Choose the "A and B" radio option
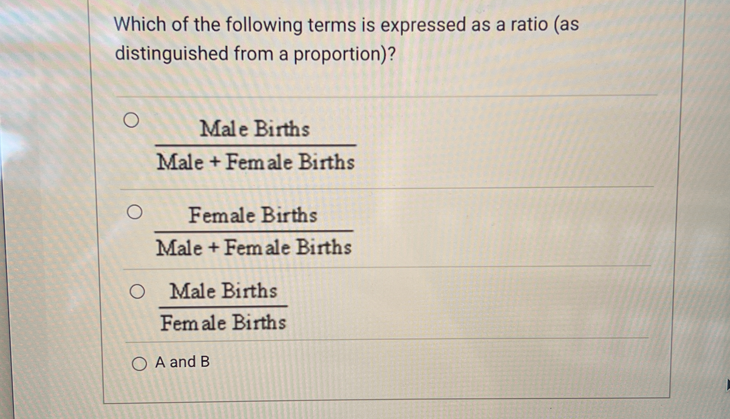The height and width of the screenshot is (419, 730). click(x=139, y=364)
